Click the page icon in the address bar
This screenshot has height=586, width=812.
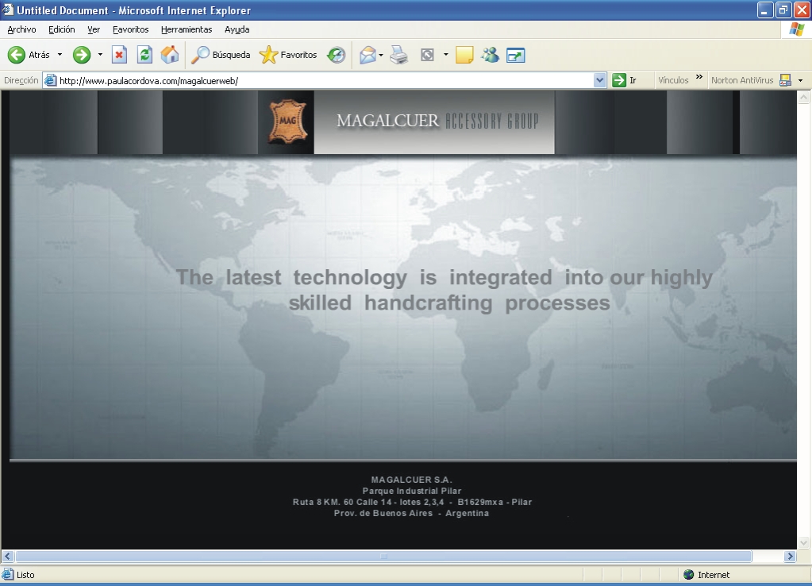(50, 80)
